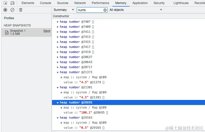Click the small box icon next to heap number @7419
The image size is (205, 132).
(93, 52)
